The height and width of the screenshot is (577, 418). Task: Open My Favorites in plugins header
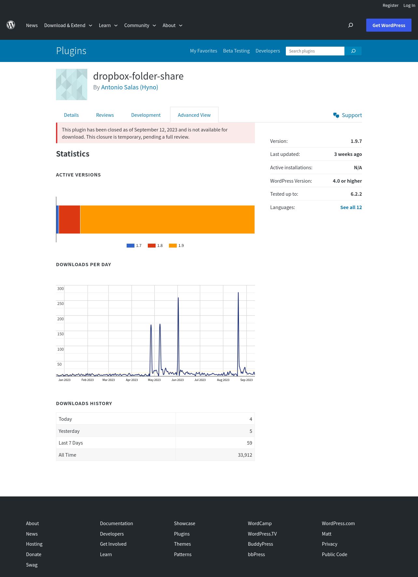[203, 51]
